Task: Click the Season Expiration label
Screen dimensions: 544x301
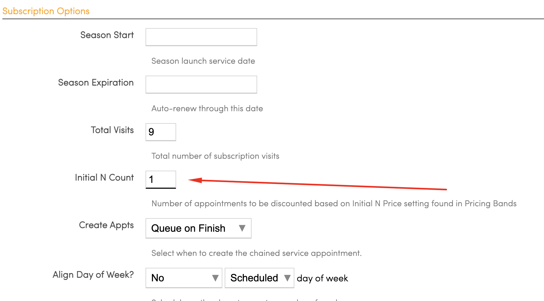Action: point(96,83)
